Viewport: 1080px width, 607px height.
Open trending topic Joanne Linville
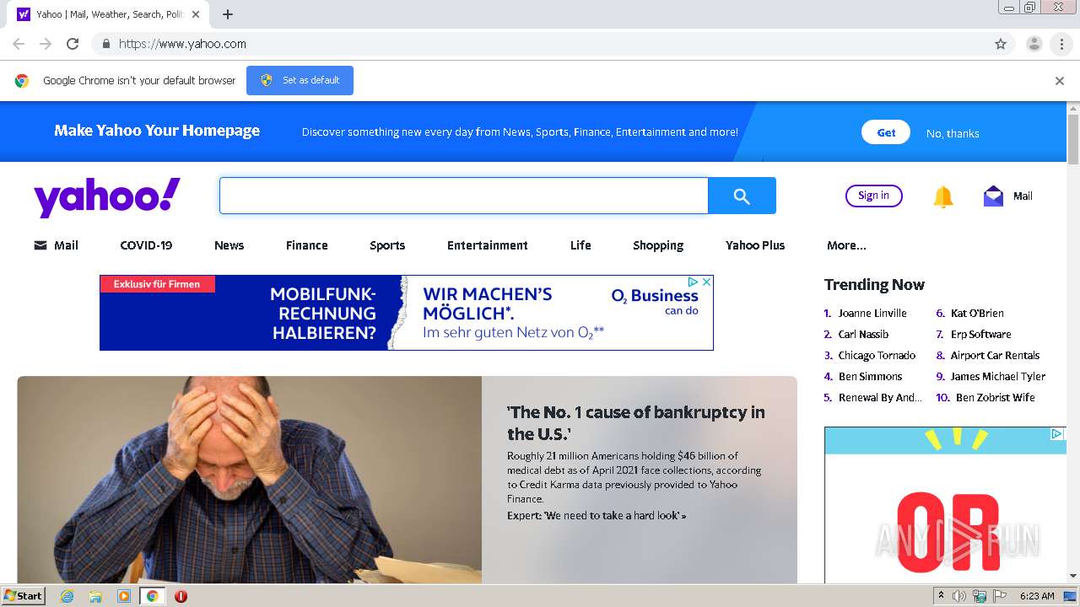click(x=872, y=313)
